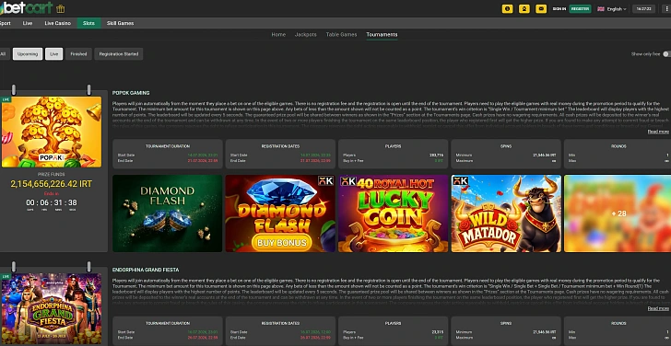Click the gift box icon beside logo
Image resolution: width=671 pixels, height=346 pixels.
(x=61, y=8)
